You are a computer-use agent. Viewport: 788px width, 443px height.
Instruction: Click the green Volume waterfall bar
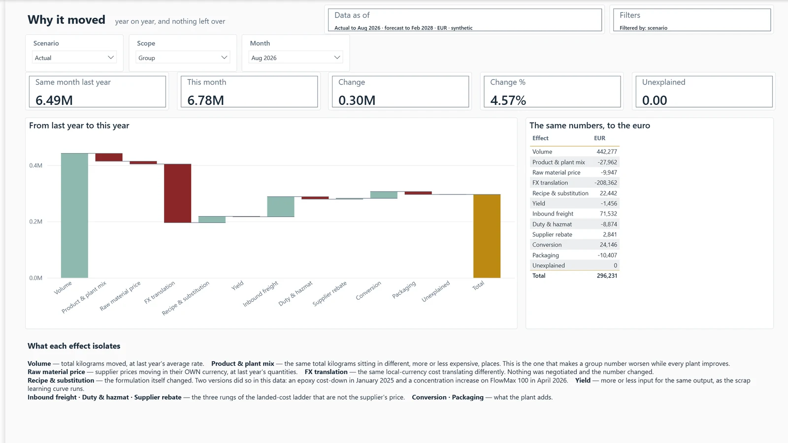point(74,216)
